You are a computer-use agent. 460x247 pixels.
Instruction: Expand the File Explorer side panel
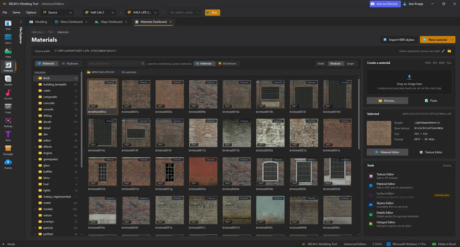tap(21, 22)
